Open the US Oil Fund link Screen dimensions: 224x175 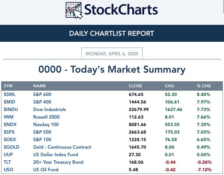(46, 170)
